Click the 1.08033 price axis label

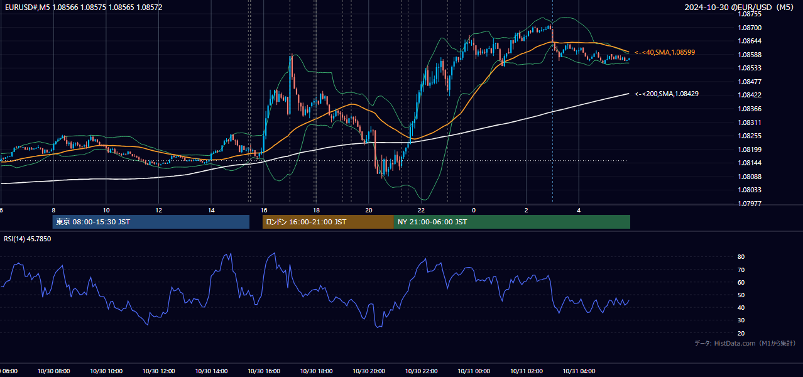[x=750, y=190]
